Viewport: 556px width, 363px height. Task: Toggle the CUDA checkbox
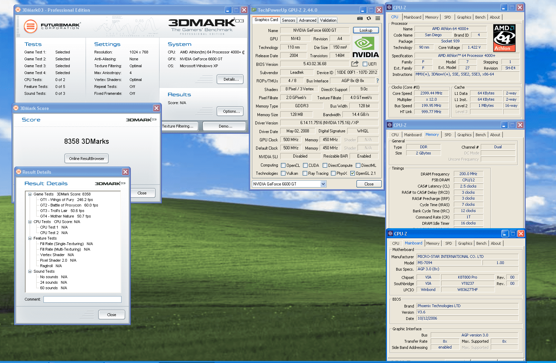pyautogui.click(x=305, y=165)
